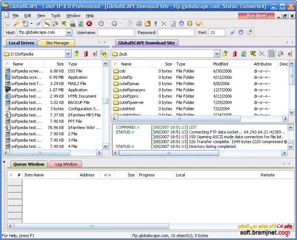Click the Buy Now! button
The width and height of the screenshot is (297, 240).
pos(256,16)
